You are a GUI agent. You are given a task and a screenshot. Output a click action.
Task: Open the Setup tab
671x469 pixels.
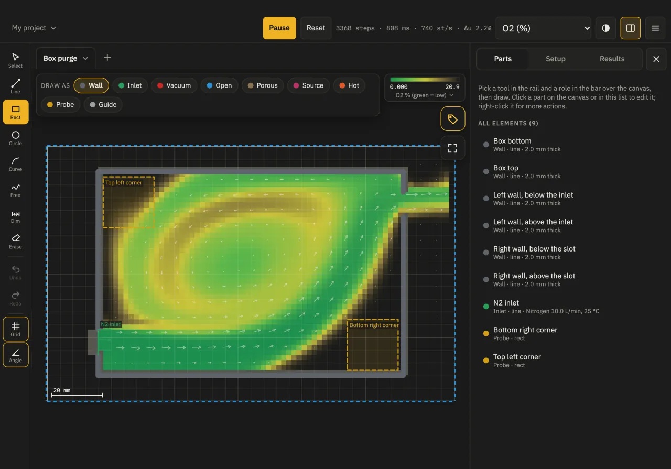(x=555, y=59)
